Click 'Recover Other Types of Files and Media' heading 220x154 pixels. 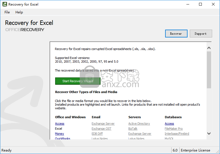coord(86,92)
